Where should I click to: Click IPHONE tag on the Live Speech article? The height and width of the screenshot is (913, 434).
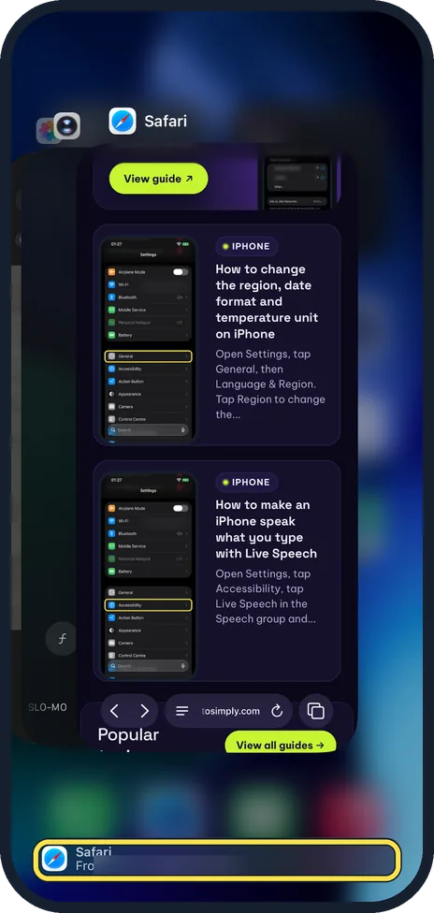tap(246, 482)
